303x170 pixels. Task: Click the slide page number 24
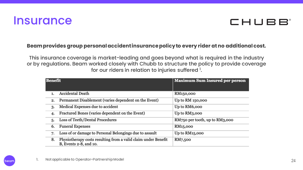tap(293, 161)
